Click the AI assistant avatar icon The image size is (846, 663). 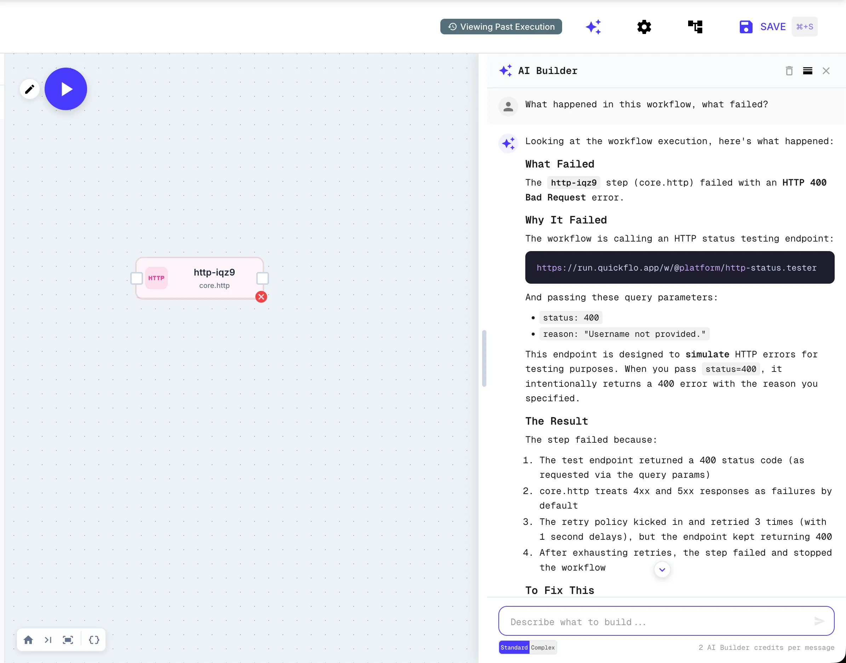[x=508, y=143]
